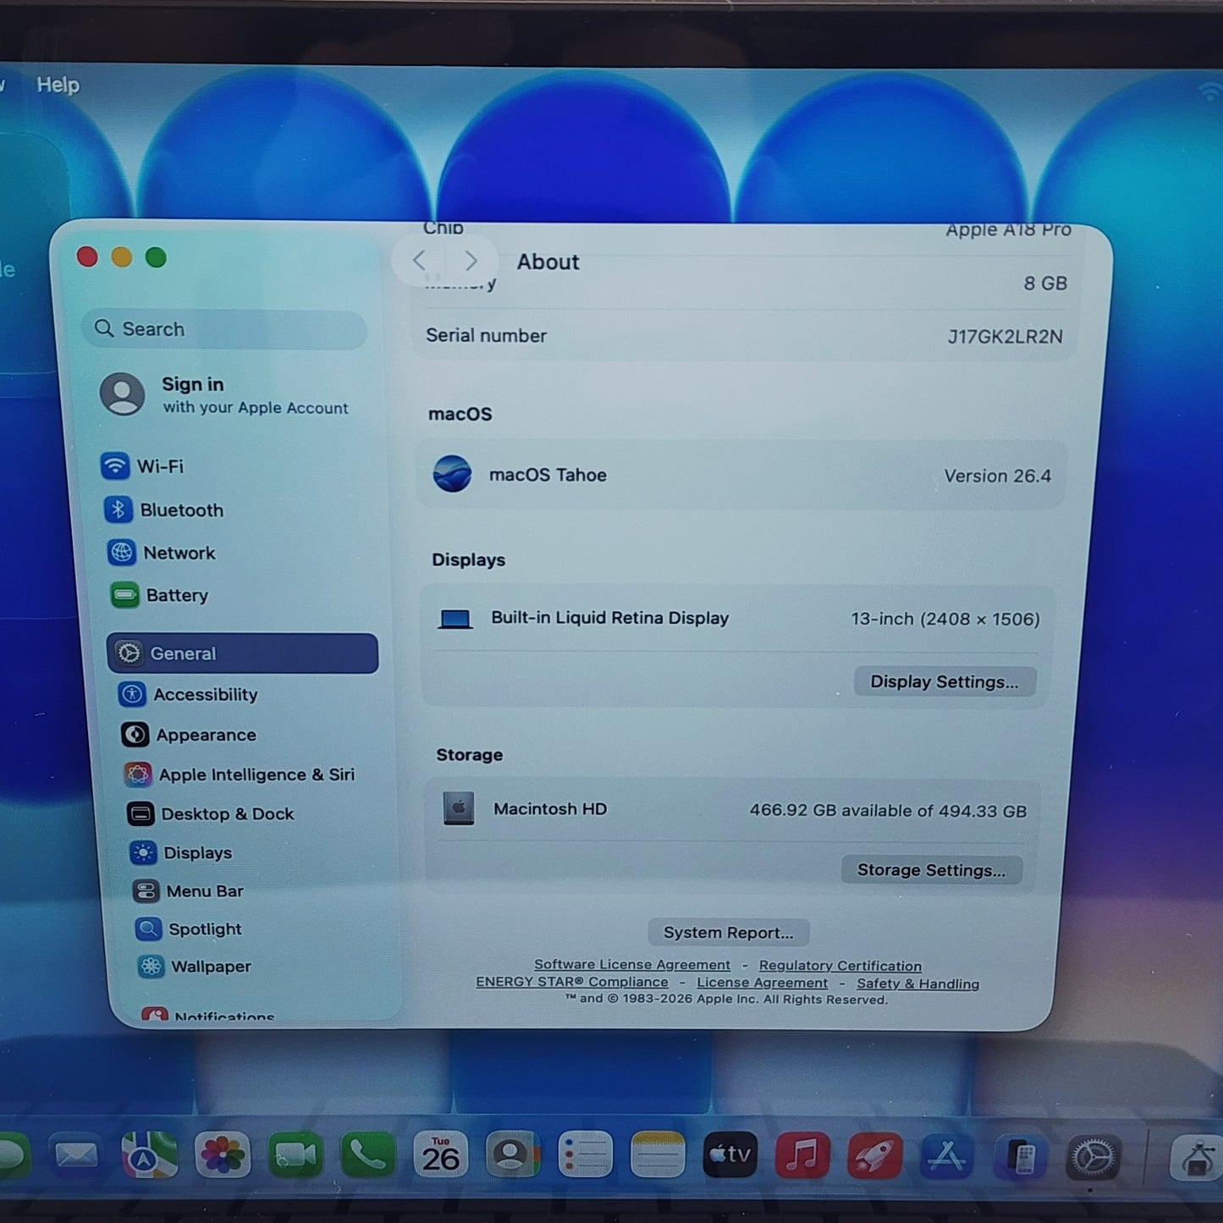The width and height of the screenshot is (1223, 1223).
Task: Click the serial number J17GK2LR2N
Action: pyautogui.click(x=1005, y=337)
